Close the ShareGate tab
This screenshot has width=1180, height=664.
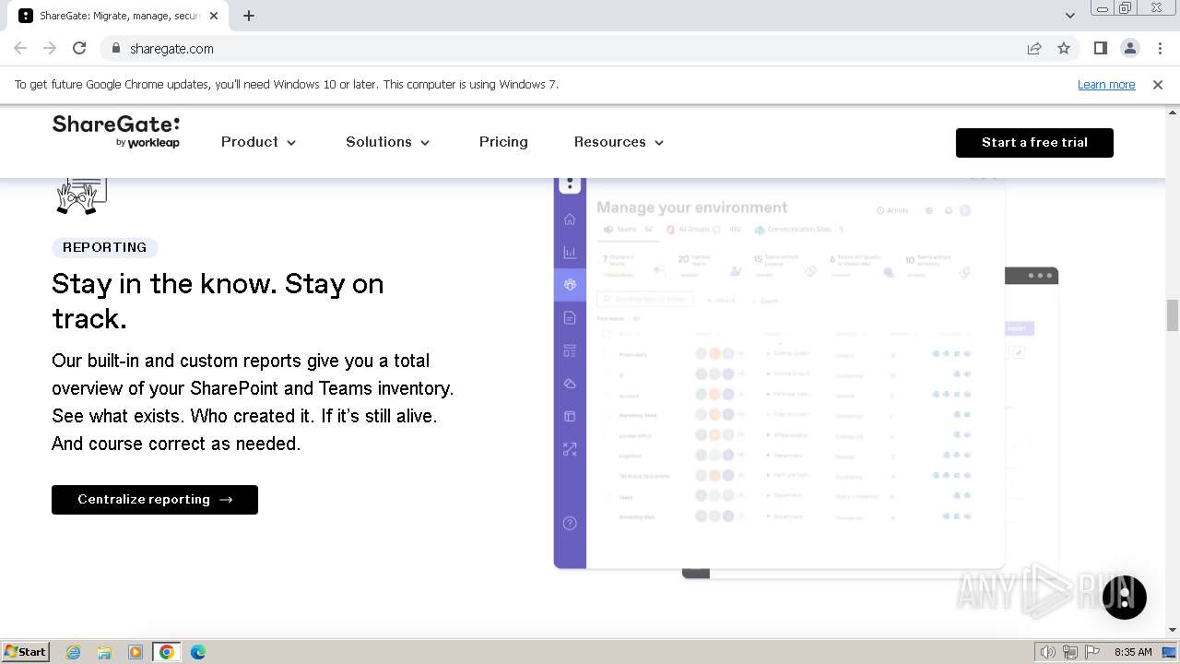pos(214,16)
